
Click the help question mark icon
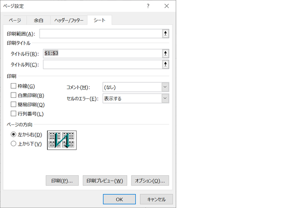[148, 6]
